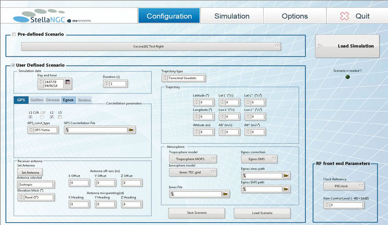Click the X Heading input field
The width and height of the screenshot is (388, 225).
coord(79,204)
